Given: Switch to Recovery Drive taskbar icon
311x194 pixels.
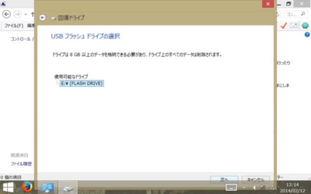Looking at the screenshot, I should [68, 188].
